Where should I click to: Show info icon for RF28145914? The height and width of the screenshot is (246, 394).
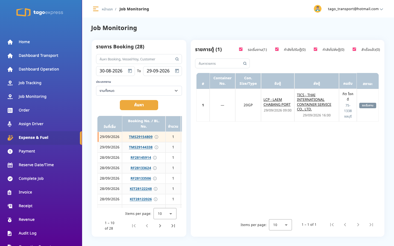point(155,158)
